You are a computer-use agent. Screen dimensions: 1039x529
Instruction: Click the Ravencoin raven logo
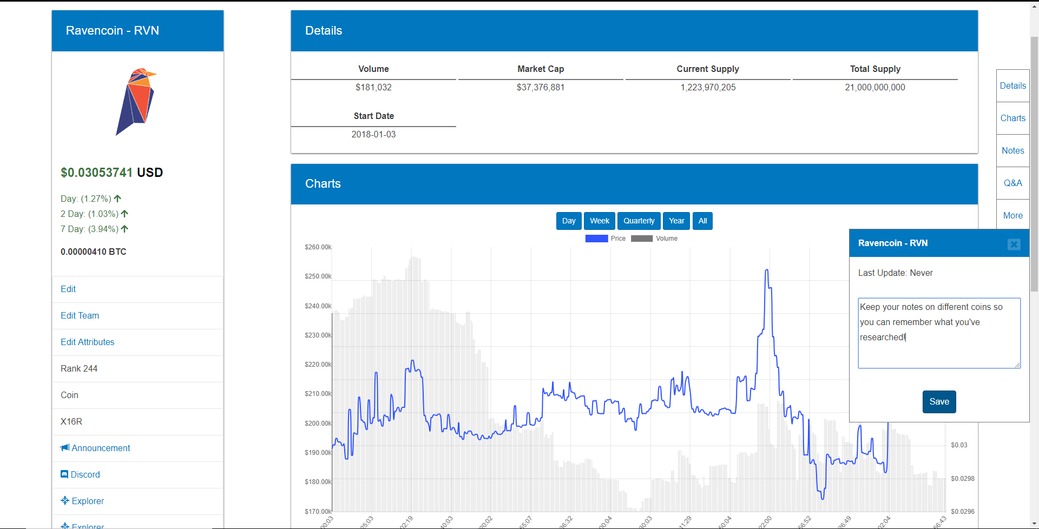tap(137, 102)
